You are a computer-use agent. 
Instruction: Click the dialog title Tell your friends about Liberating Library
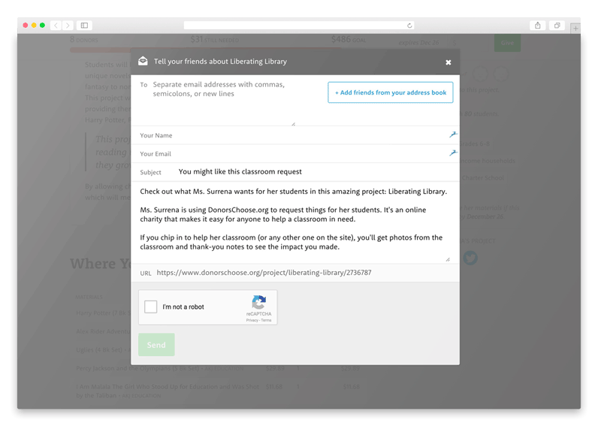pos(220,62)
